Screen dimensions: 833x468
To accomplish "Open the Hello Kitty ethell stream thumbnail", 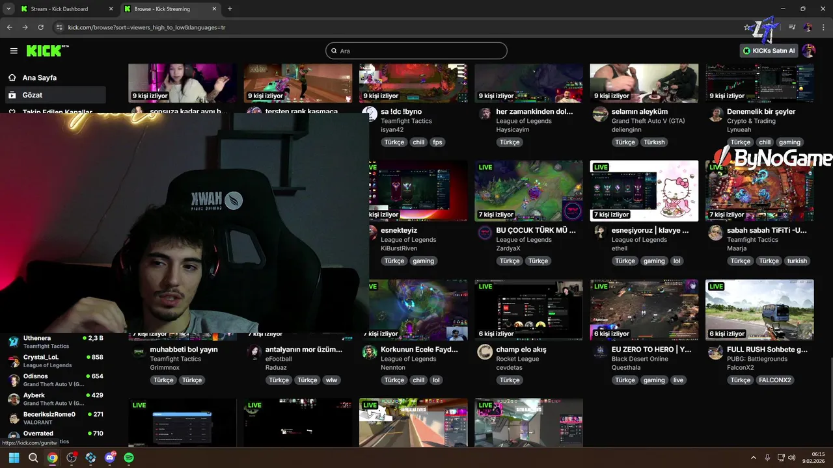I will click(x=644, y=191).
